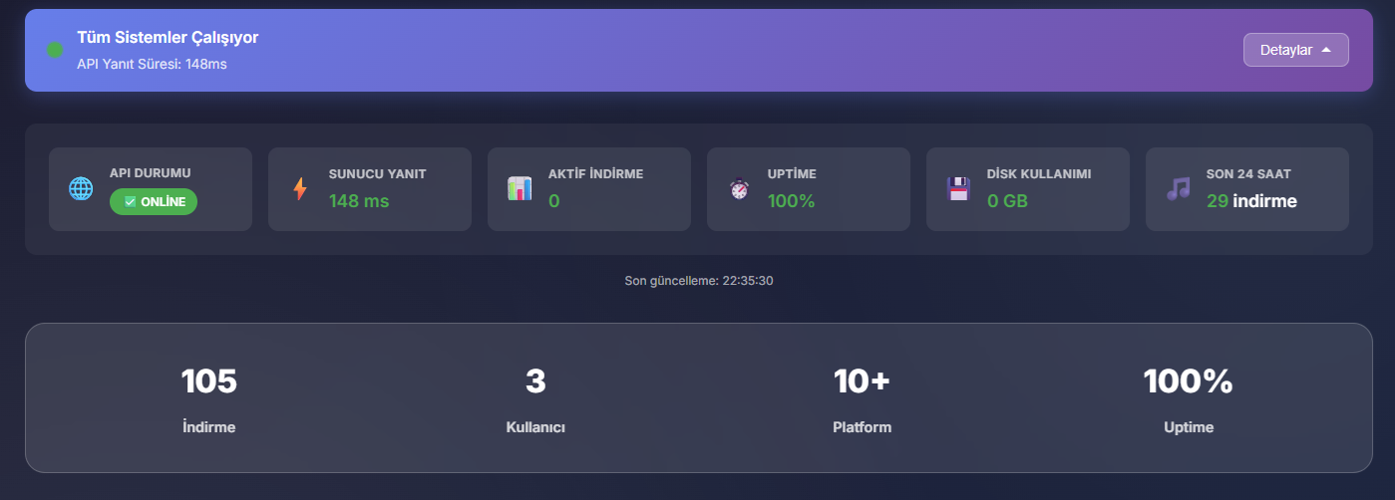Collapse details with the Detaylar button
Viewport: 1395px width, 500px height.
tap(1295, 50)
